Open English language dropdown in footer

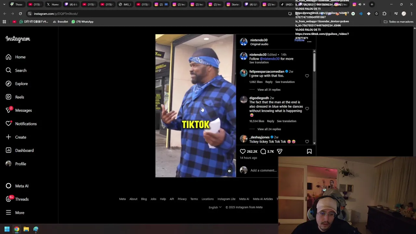[x=215, y=207]
